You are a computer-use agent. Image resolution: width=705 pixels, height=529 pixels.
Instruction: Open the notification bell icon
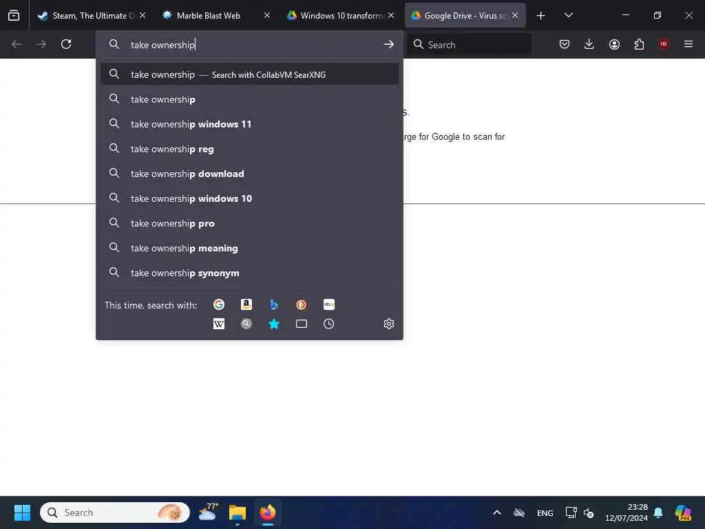coord(658,512)
